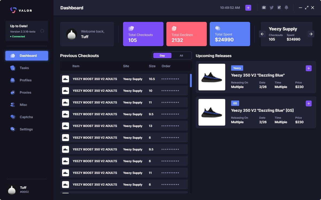321x200 pixels.
Task: Click the Captcha sidebar icon
Action: [x=13, y=117]
